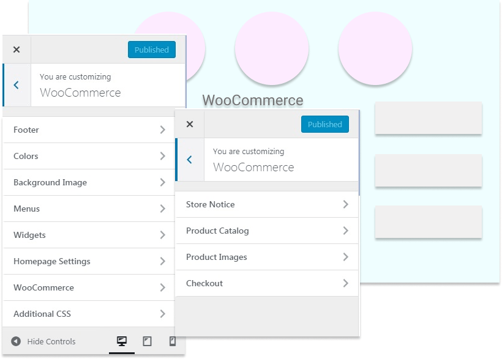Open the Homepage Settings section
This screenshot has height=359, width=502.
pyautogui.click(x=89, y=261)
